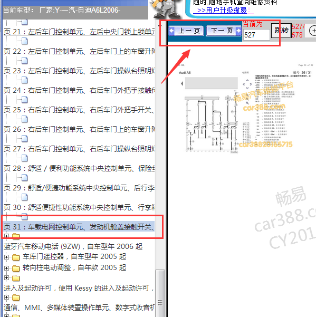
Task: Expand folder above 蓝牙汽车移动电话 (9ZW)
Action: click(6, 236)
